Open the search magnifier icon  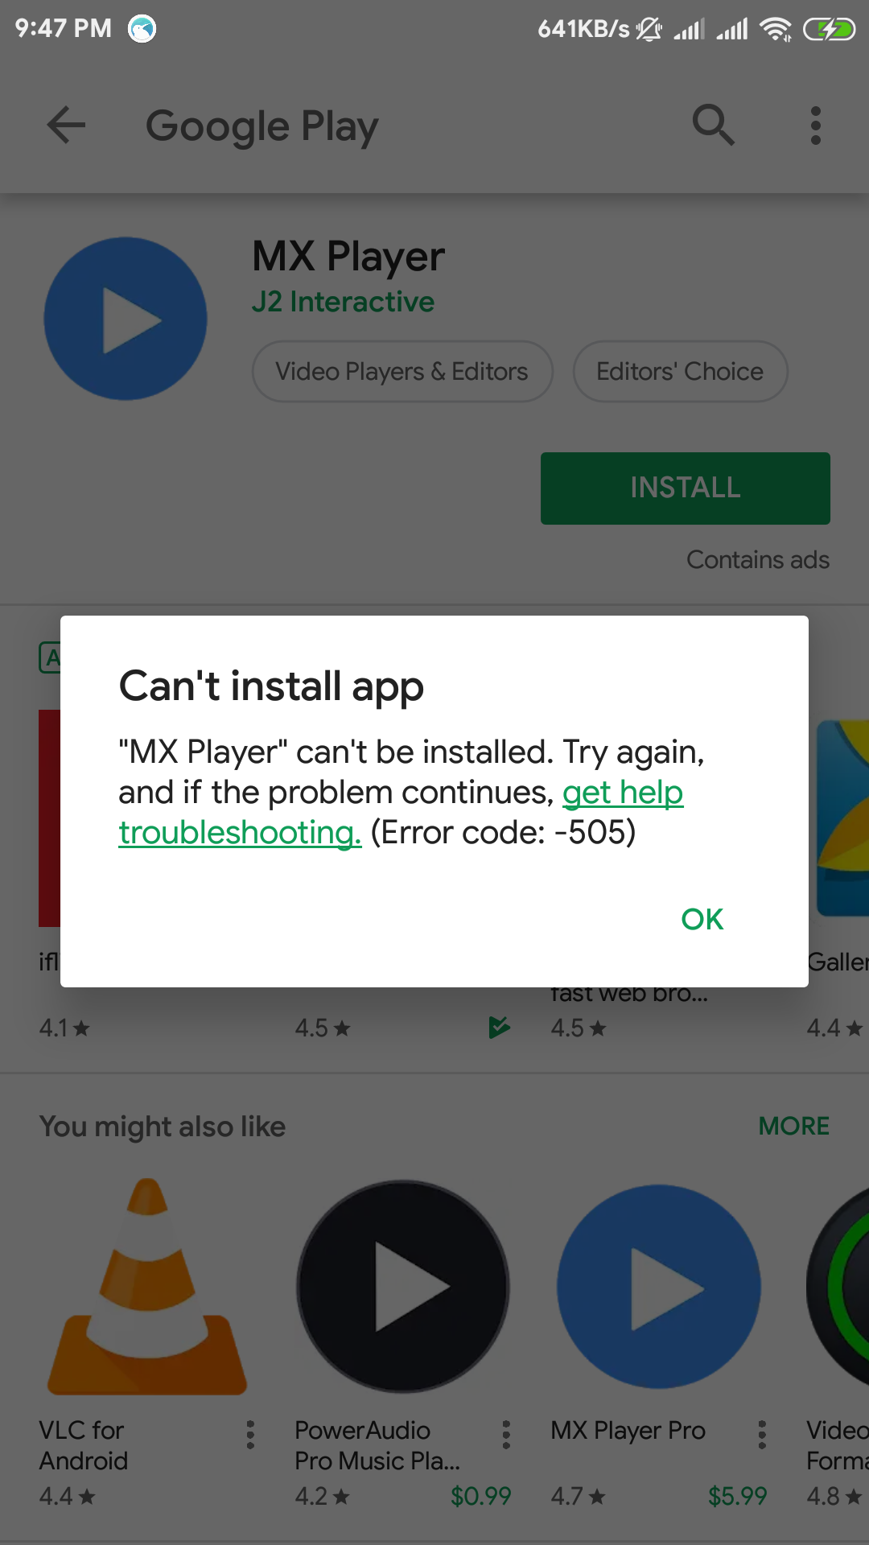714,125
